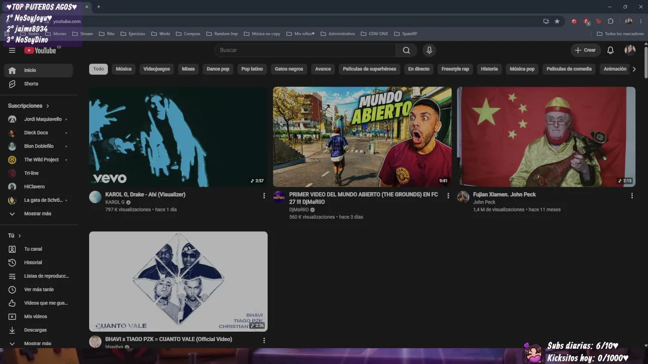
Task: Open the browser profile avatar in toolbar
Action: tap(629, 21)
